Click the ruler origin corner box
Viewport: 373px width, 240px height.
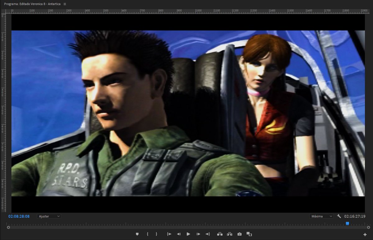click(x=3, y=11)
